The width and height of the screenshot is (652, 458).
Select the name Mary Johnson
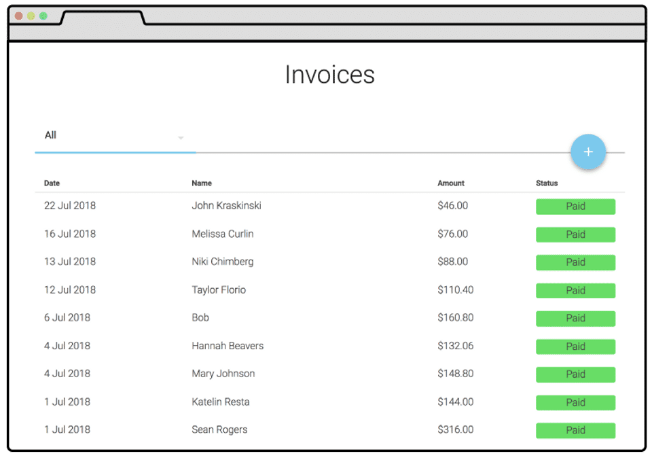click(x=223, y=374)
